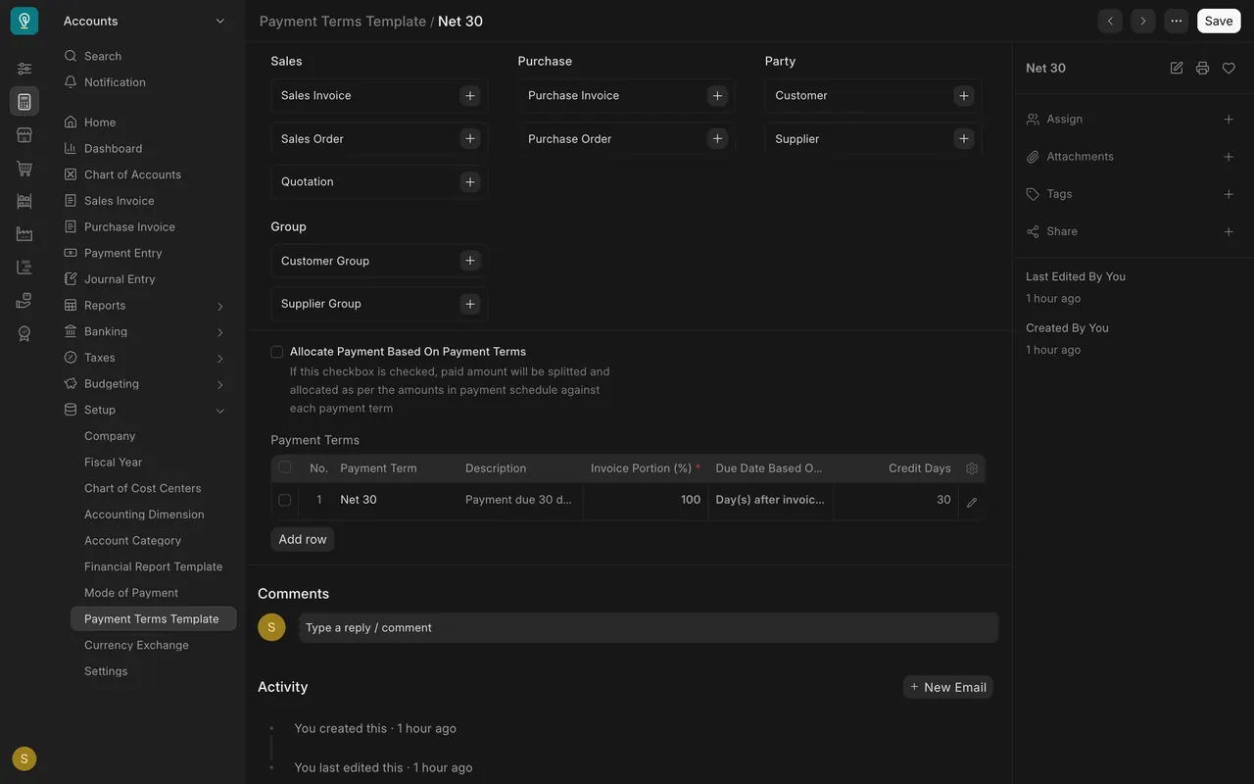The width and height of the screenshot is (1254, 784).
Task: Click the plus icon next to Quotation
Action: coord(470,182)
